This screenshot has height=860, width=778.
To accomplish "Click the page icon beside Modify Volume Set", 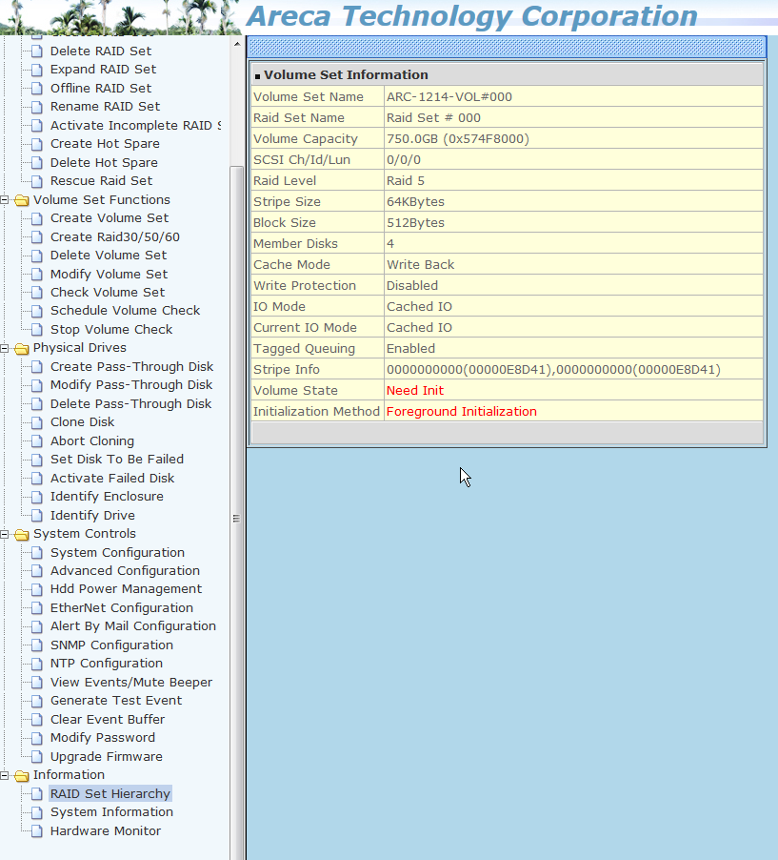I will coord(37,275).
